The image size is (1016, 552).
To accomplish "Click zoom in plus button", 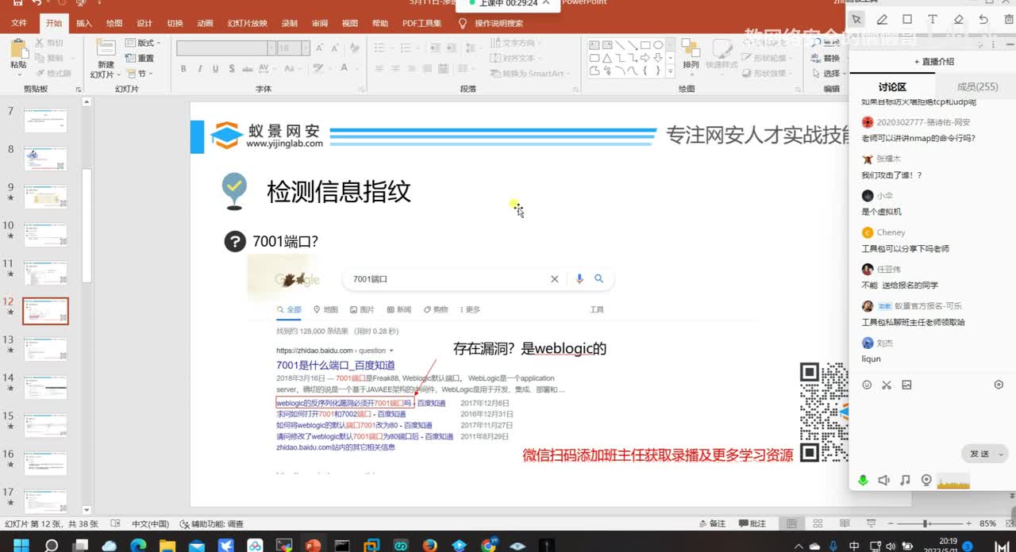I will 968,523.
